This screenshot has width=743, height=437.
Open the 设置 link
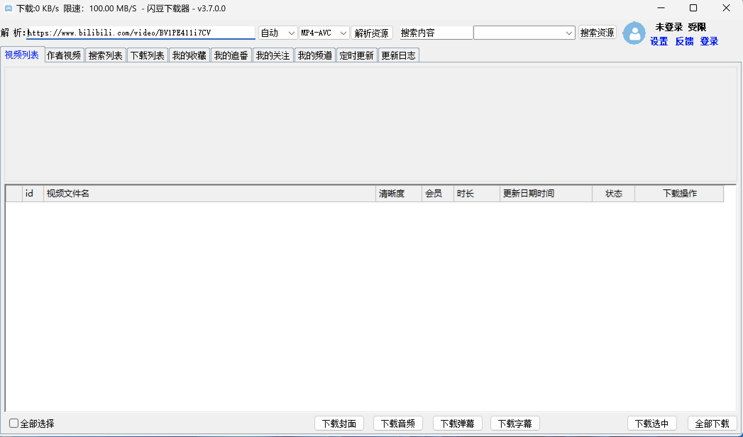pyautogui.click(x=659, y=42)
